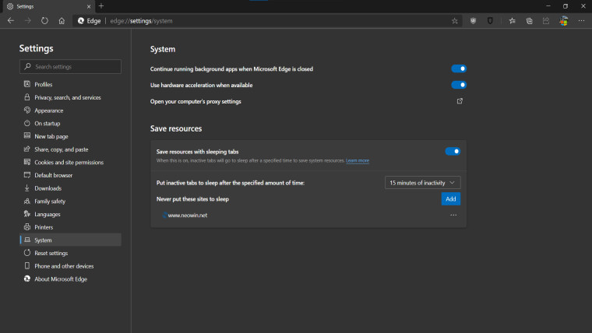592x333 pixels.
Task: Click the Edge logo in the address bar
Action: [81, 21]
